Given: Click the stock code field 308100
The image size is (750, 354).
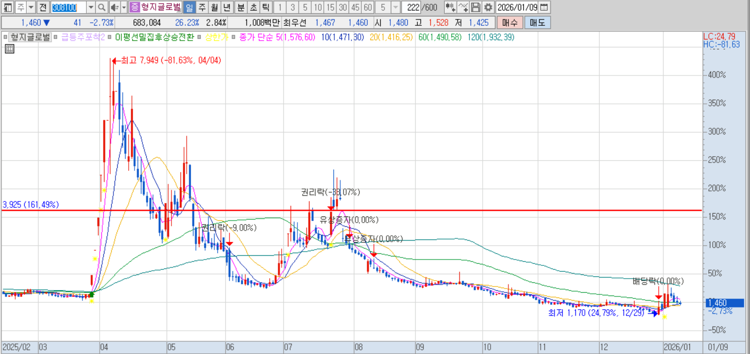Looking at the screenshot, I should [68, 7].
